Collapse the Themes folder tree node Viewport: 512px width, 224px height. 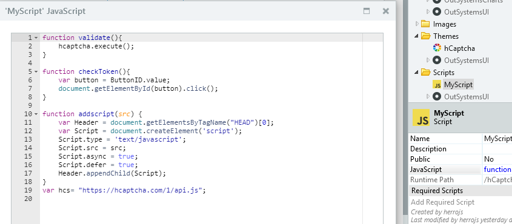pos(416,36)
